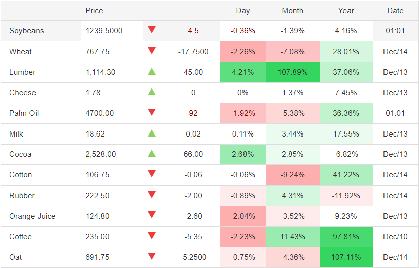Click Orange Juice's daily change -2.04%
This screenshot has height=268, width=419.
pos(243,216)
